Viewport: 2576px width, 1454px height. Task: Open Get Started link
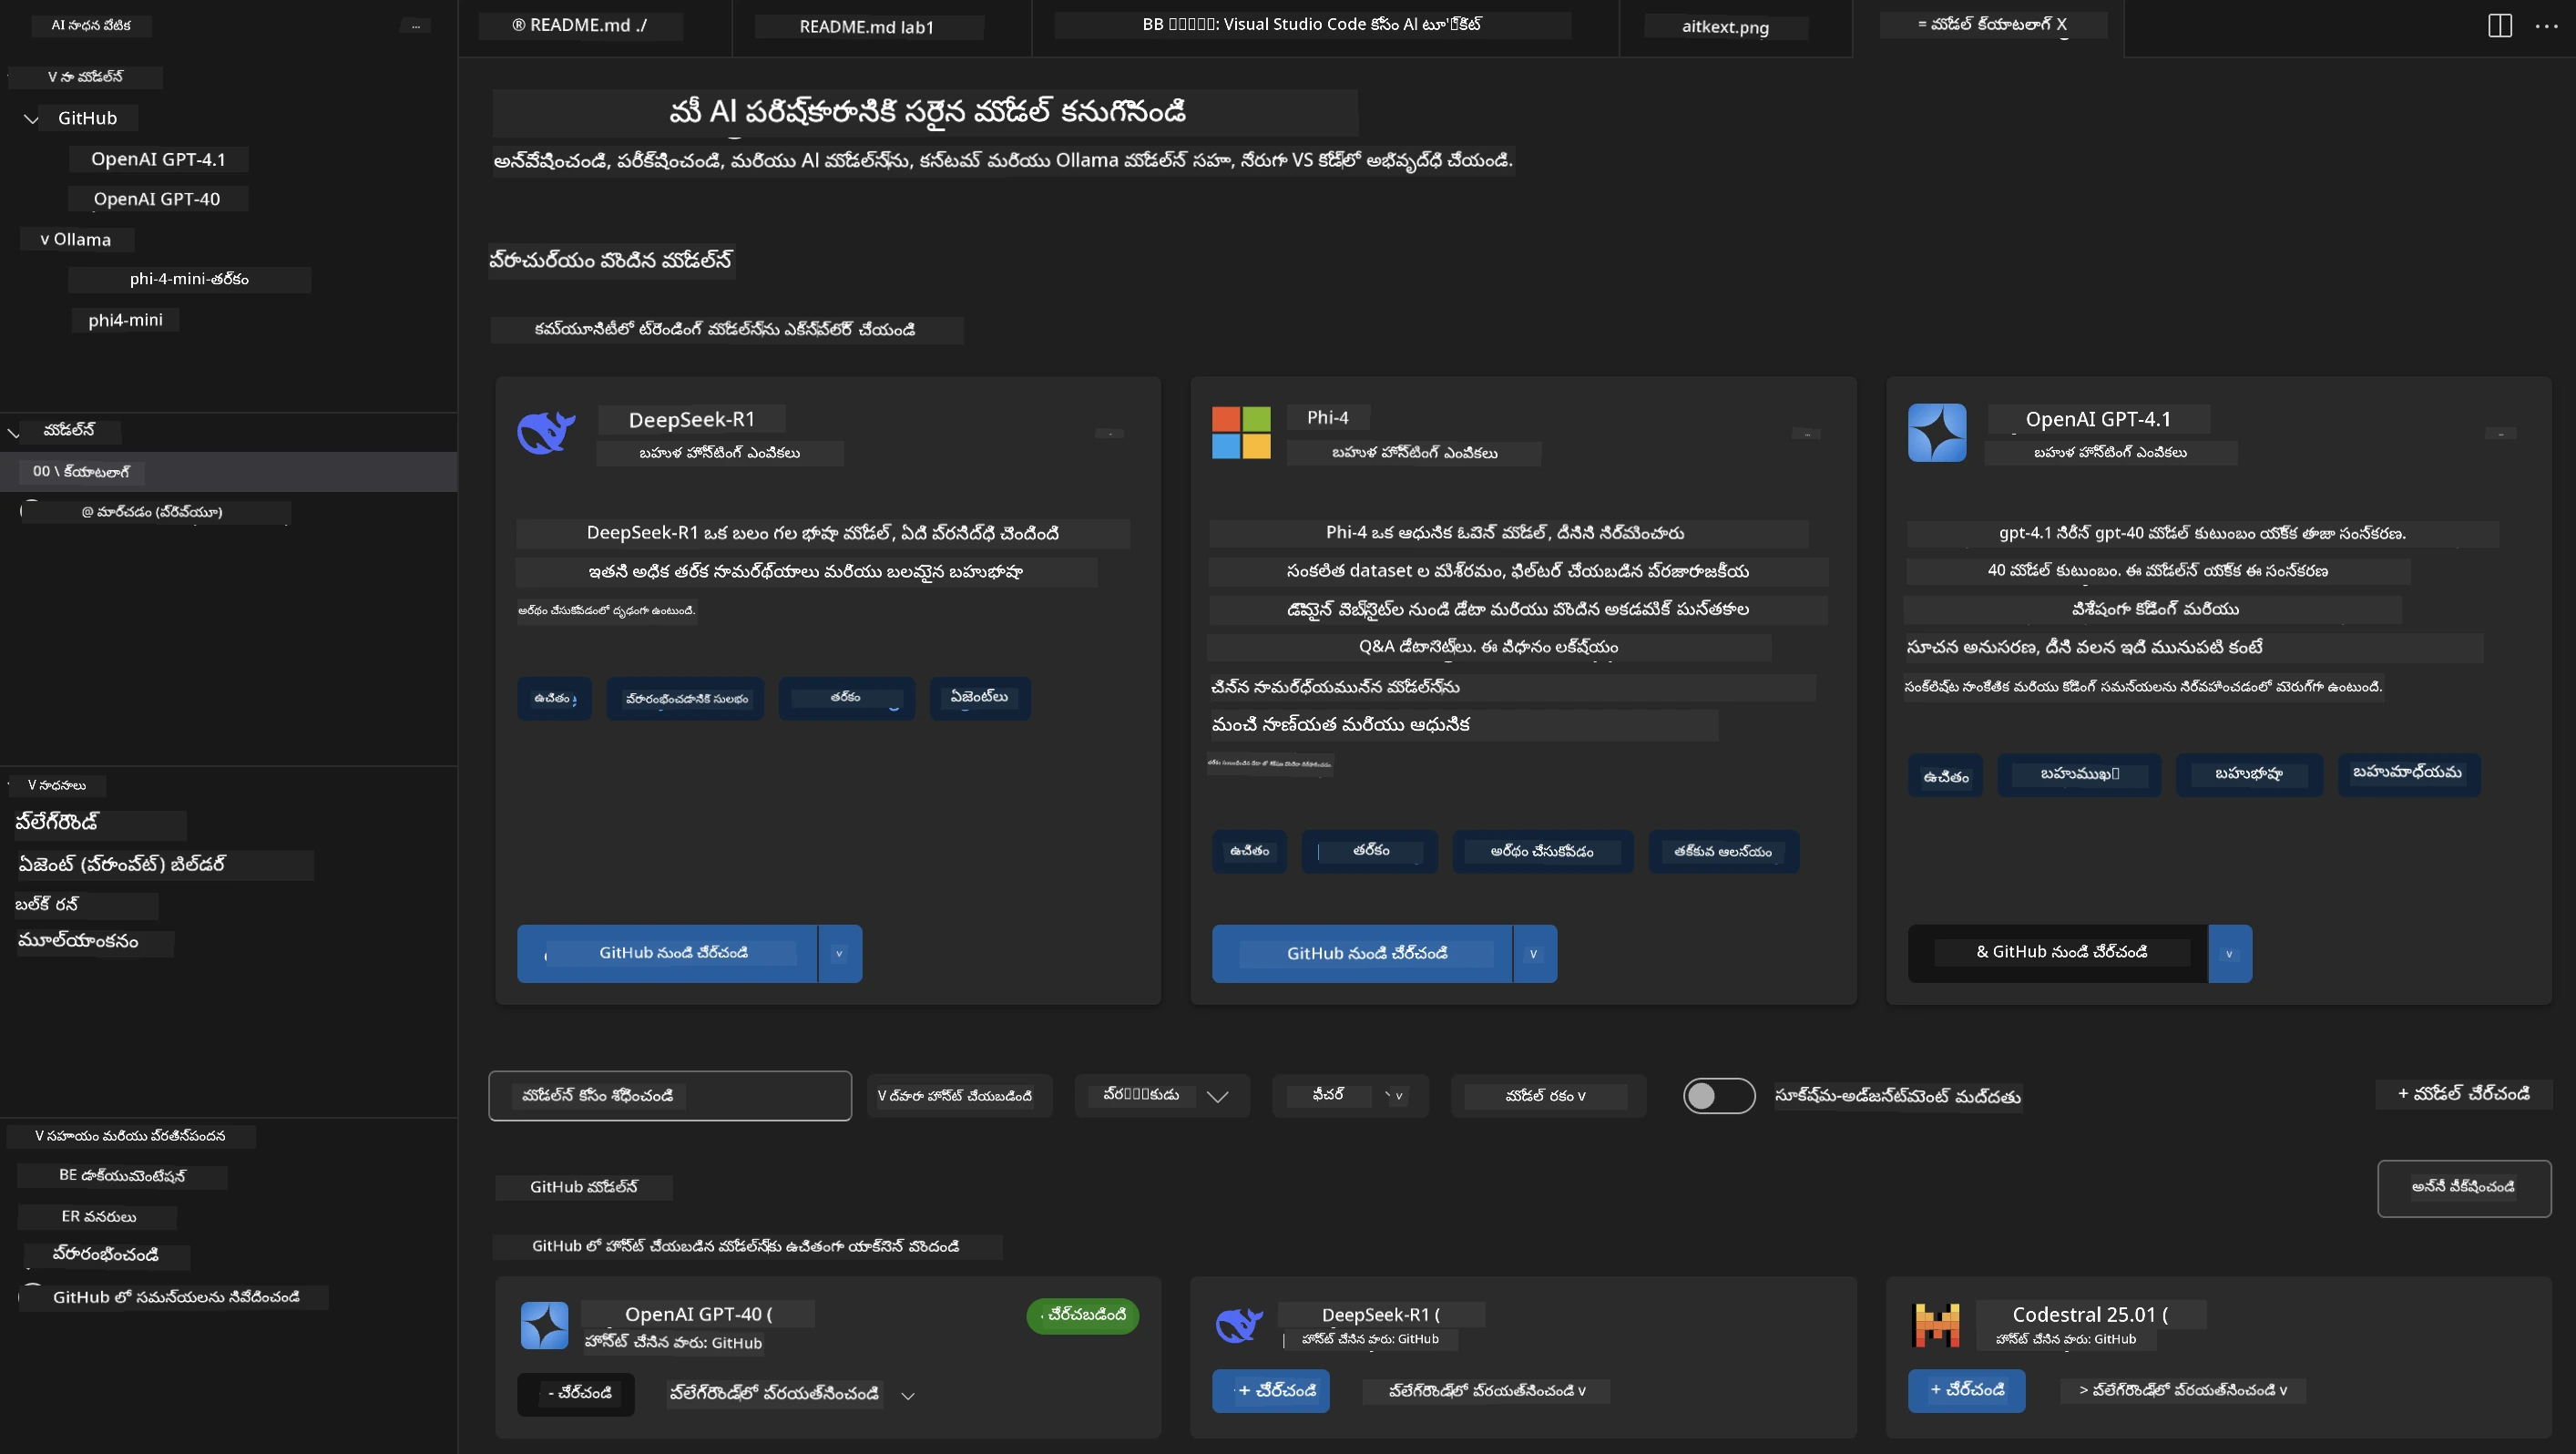click(x=105, y=1256)
